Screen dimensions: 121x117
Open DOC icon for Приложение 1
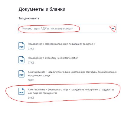tap(21, 46)
